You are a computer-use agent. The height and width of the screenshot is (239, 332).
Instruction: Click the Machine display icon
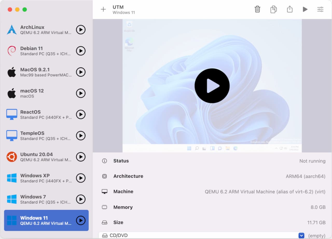pos(105,191)
